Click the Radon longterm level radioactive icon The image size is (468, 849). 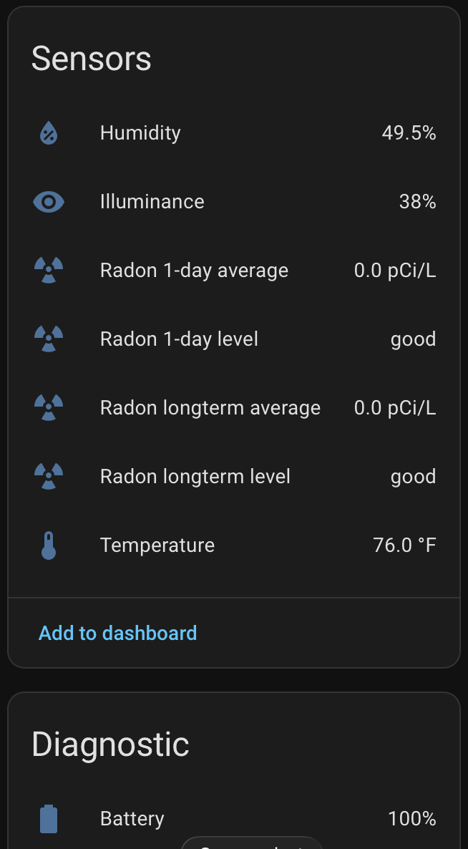click(x=49, y=477)
